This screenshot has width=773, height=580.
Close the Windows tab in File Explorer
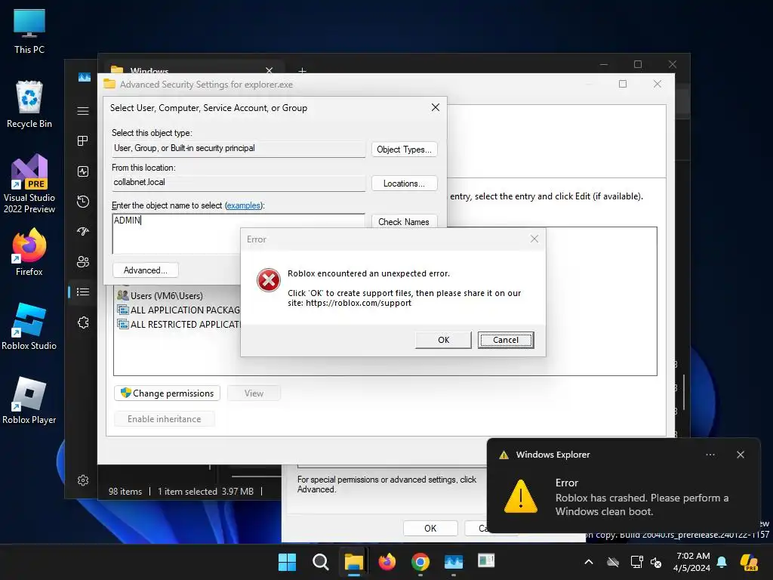pos(269,70)
